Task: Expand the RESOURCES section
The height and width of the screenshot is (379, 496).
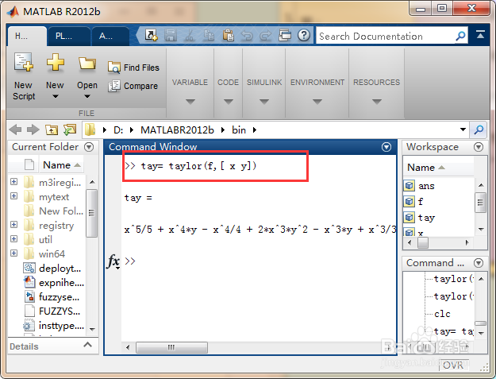Action: coord(376,102)
